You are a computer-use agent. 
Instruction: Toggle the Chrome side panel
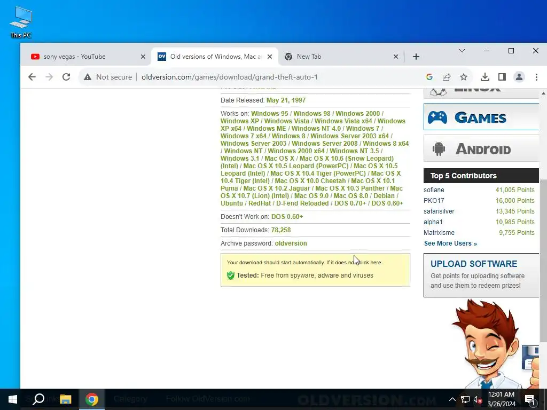pos(502,77)
